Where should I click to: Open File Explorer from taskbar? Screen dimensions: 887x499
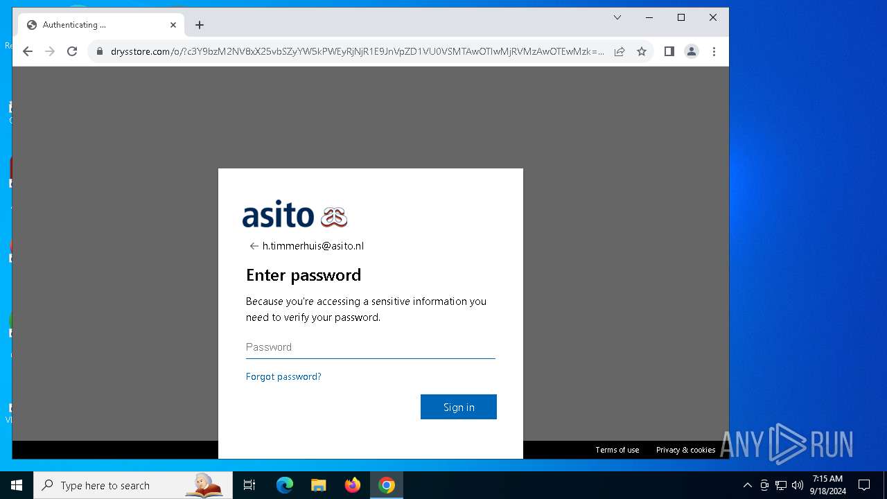[x=319, y=485]
